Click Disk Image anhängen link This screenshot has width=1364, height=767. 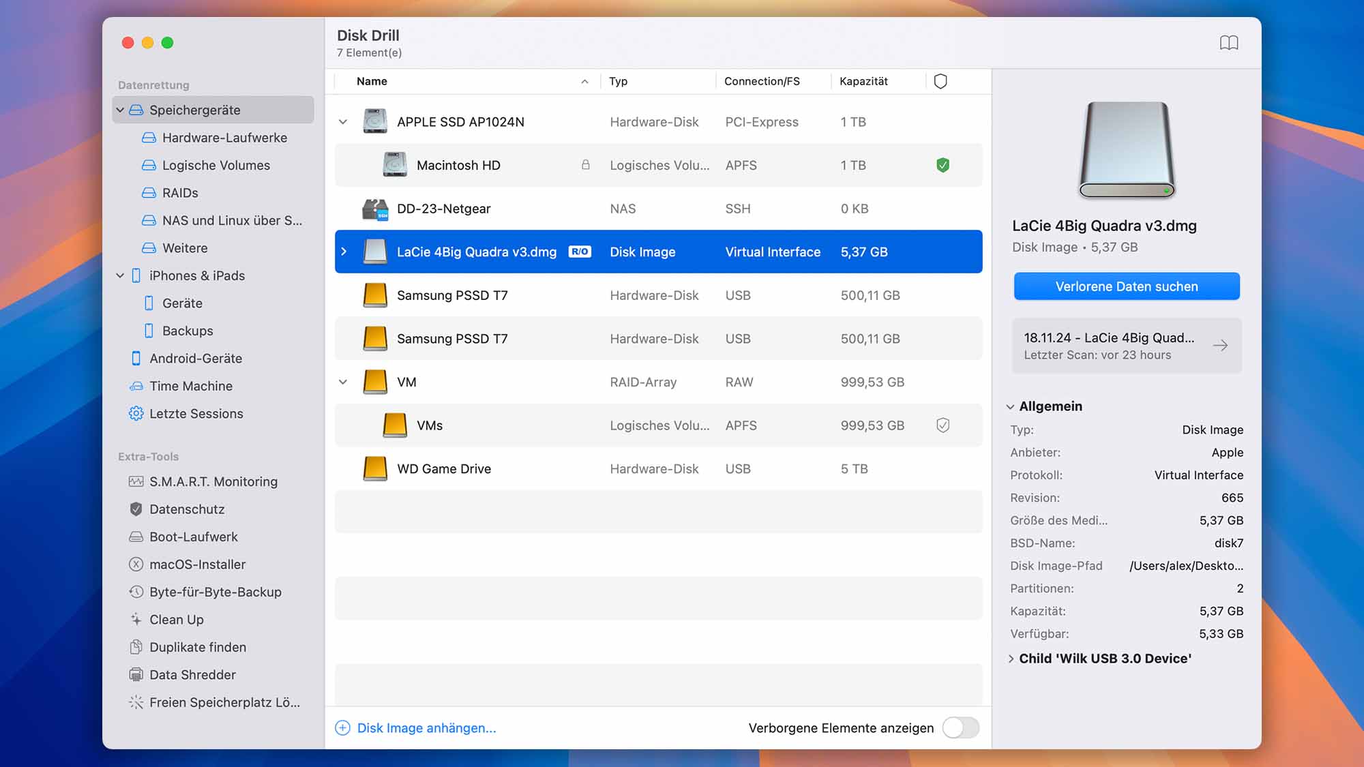[426, 728]
